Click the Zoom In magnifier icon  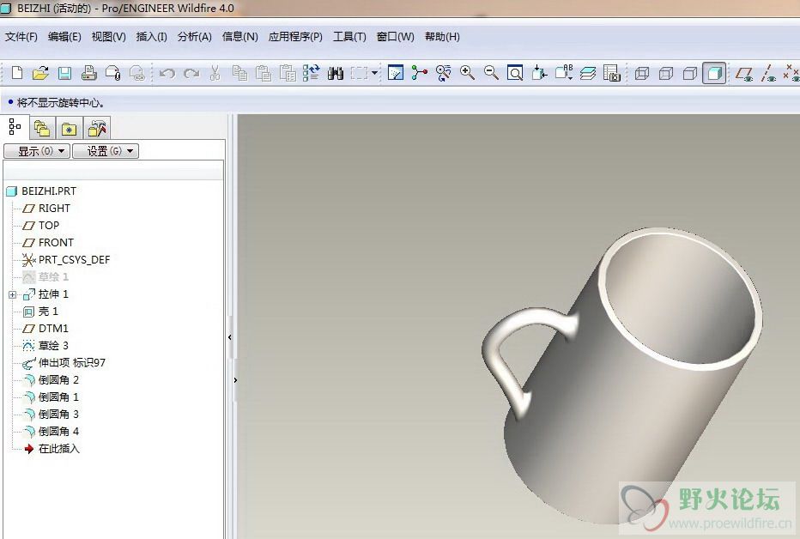pos(467,73)
